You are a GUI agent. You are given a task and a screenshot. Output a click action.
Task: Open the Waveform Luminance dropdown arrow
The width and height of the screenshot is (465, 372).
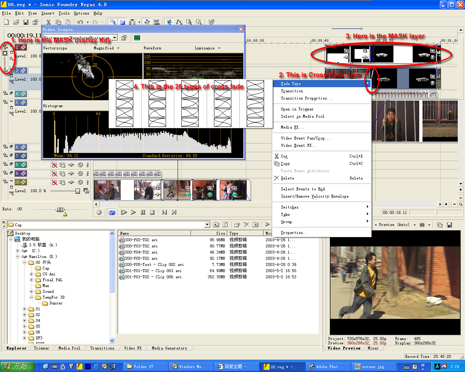219,48
